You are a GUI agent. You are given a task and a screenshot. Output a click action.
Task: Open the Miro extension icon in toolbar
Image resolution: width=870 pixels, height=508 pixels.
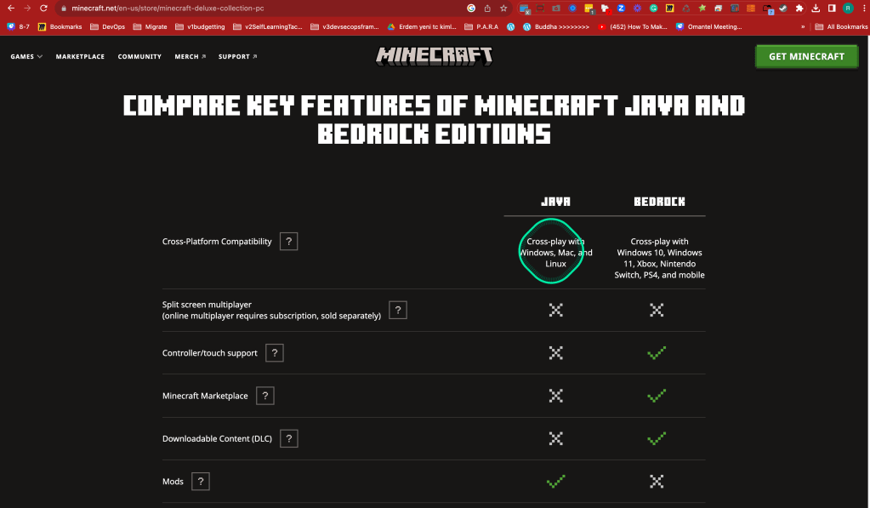point(669,9)
